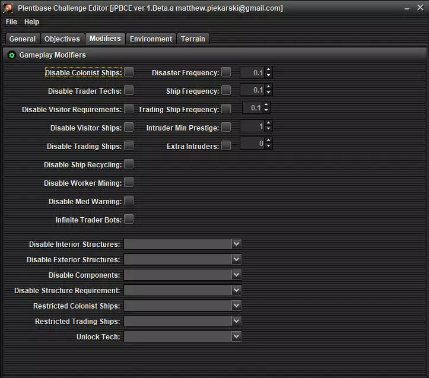Enable Disable Trading Ships option
This screenshot has width=429, height=378.
point(129,145)
